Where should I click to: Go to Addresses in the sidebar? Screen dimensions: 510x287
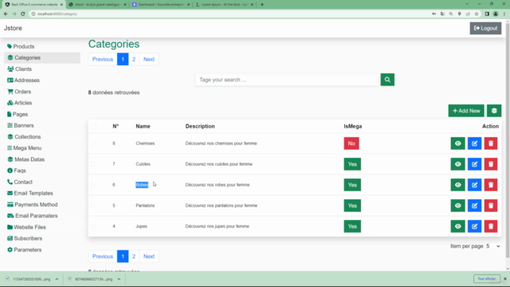pyautogui.click(x=23, y=81)
